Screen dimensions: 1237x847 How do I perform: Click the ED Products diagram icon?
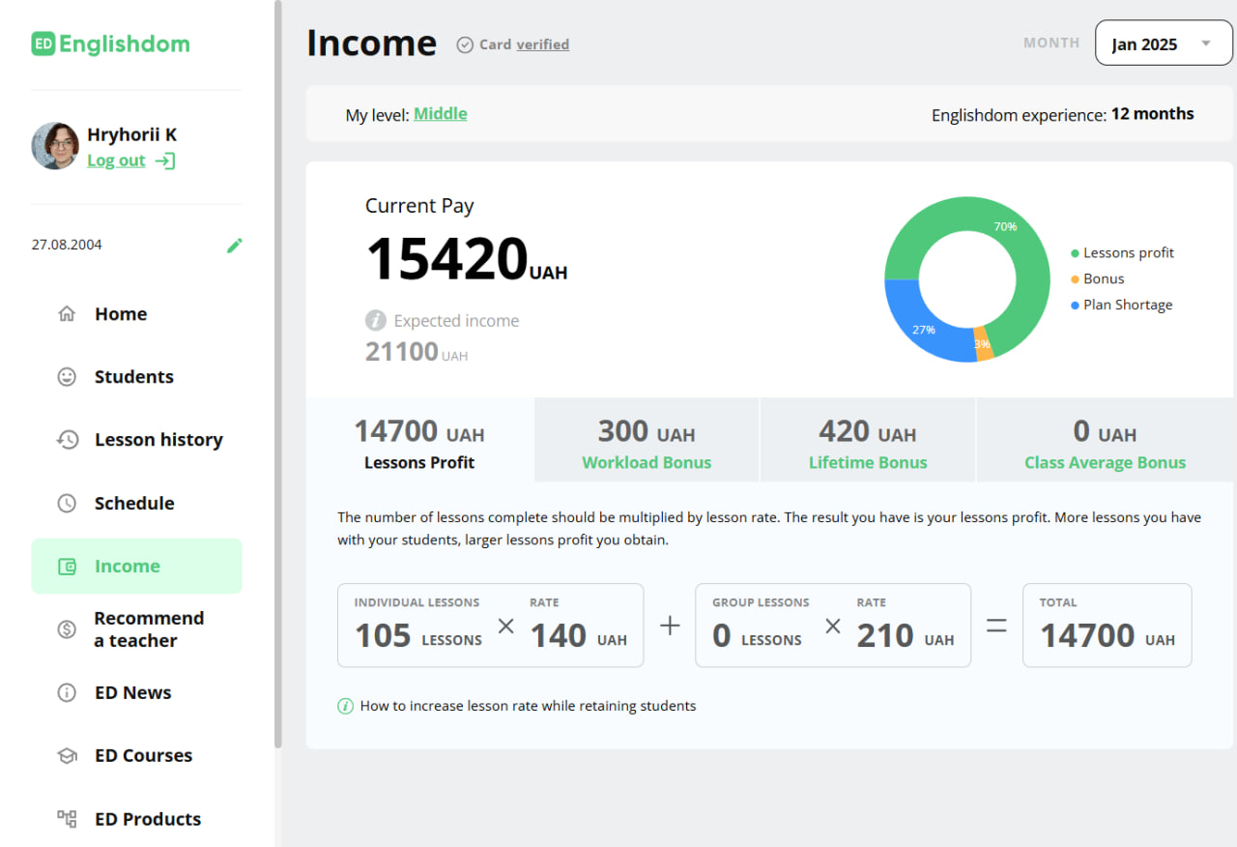click(67, 819)
